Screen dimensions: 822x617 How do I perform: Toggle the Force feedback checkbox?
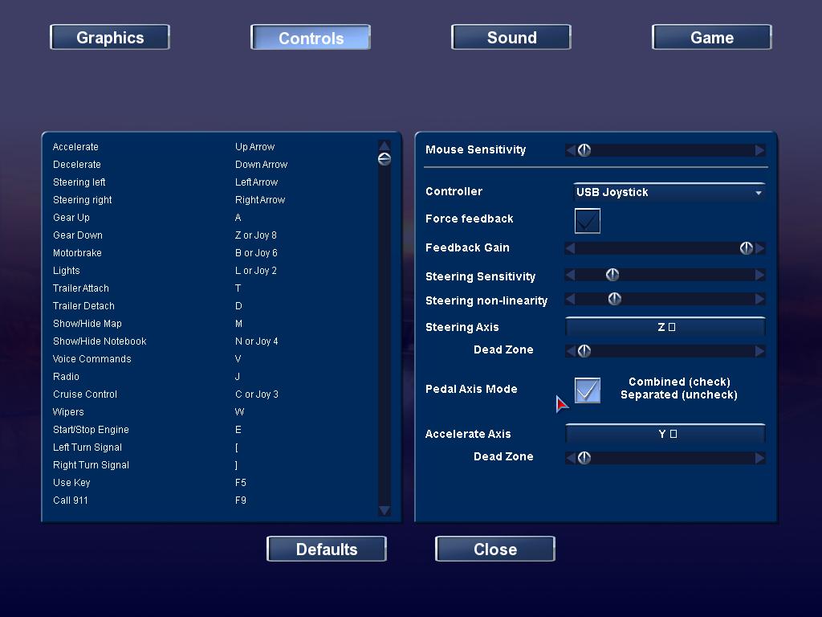[x=587, y=221]
